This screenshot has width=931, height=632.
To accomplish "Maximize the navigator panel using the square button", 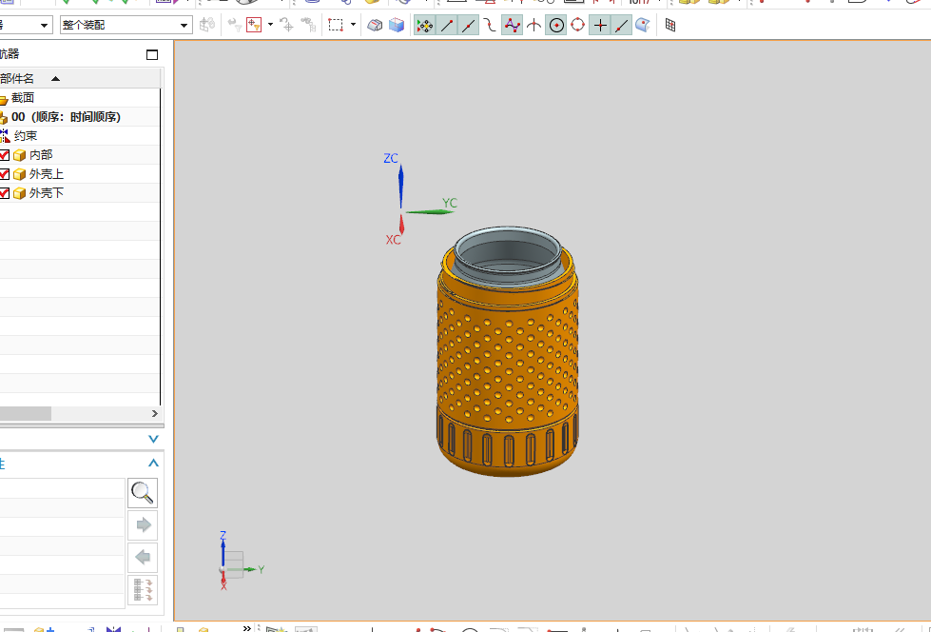I will coord(152,54).
